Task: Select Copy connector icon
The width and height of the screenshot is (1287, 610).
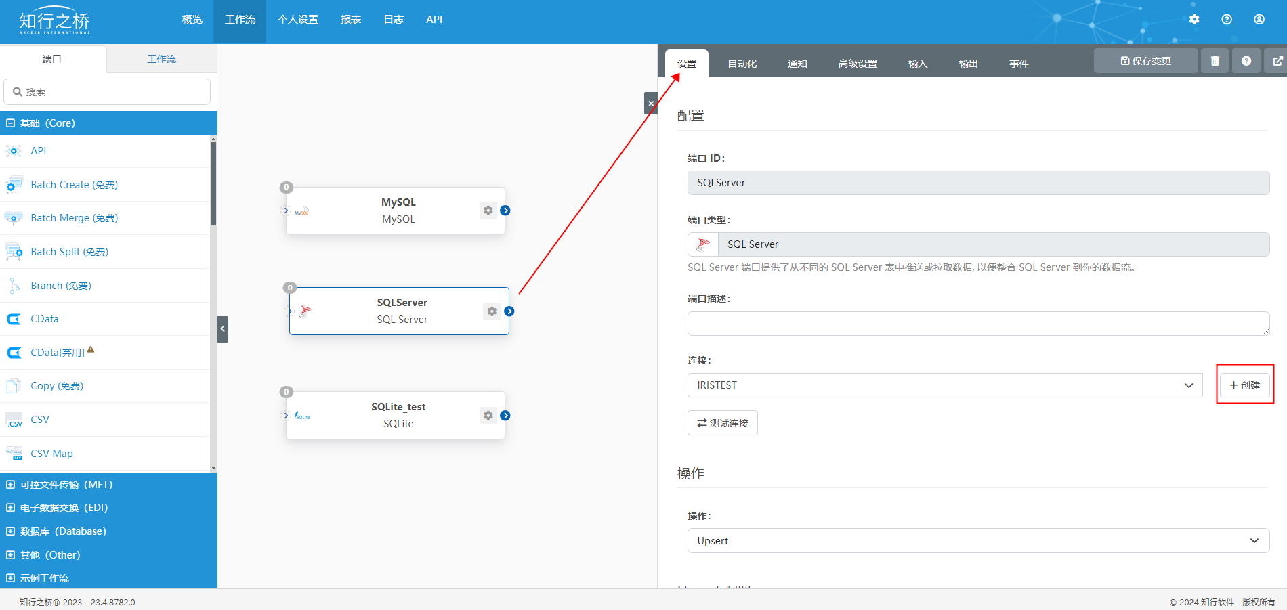Action: [x=14, y=386]
